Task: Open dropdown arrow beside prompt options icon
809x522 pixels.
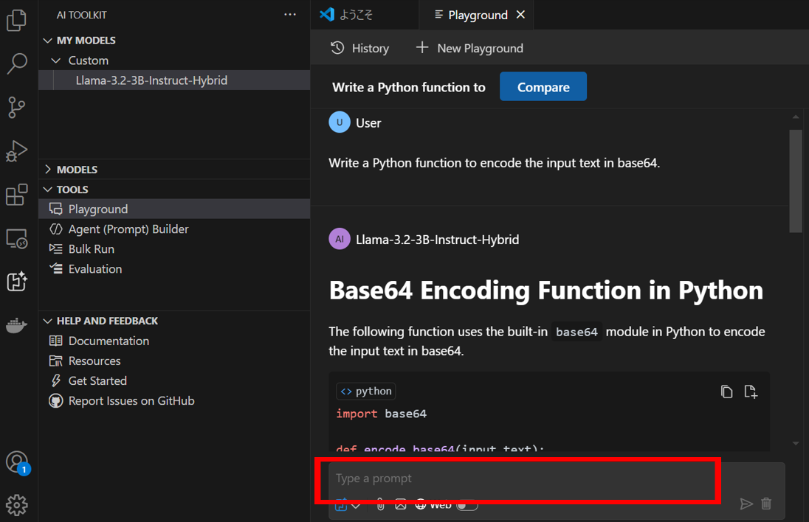Action: pyautogui.click(x=356, y=506)
